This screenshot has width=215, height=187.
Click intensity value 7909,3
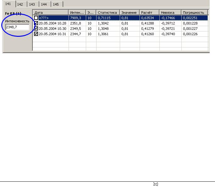(x=75, y=18)
